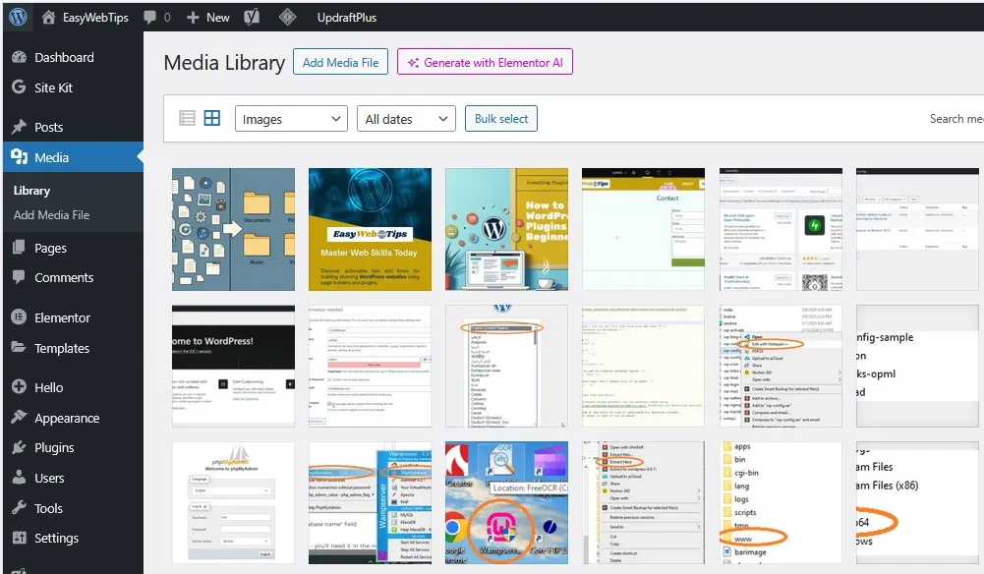Open Appearance in the sidebar

point(66,418)
